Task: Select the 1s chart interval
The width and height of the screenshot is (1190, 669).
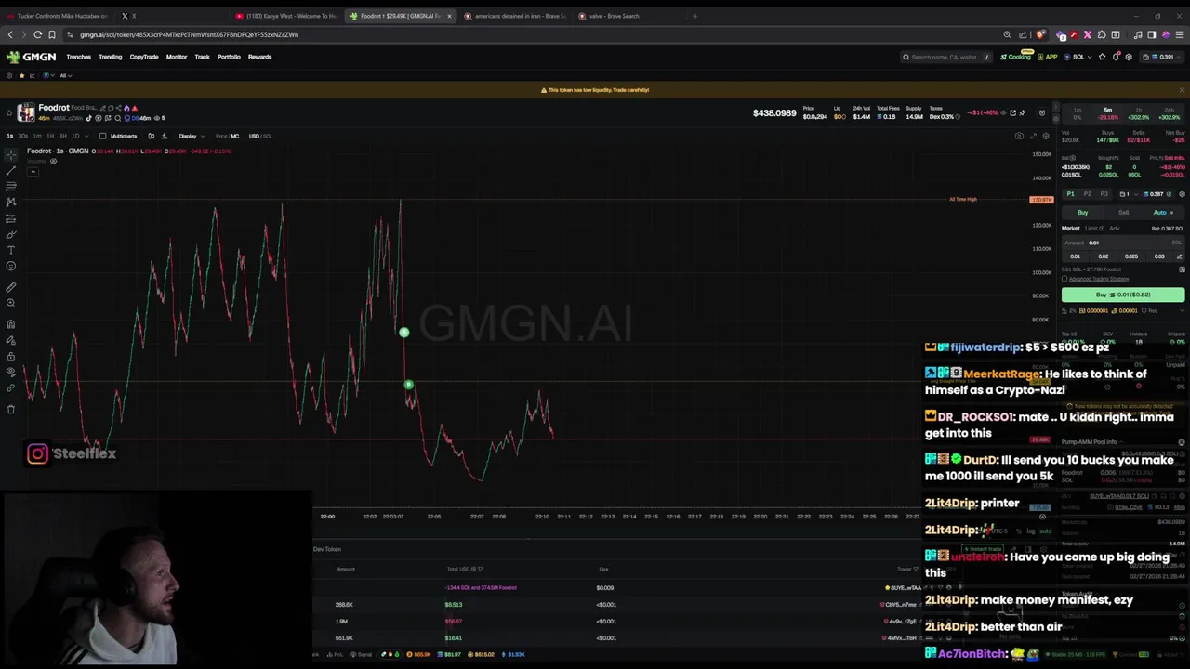Action: pos(10,137)
